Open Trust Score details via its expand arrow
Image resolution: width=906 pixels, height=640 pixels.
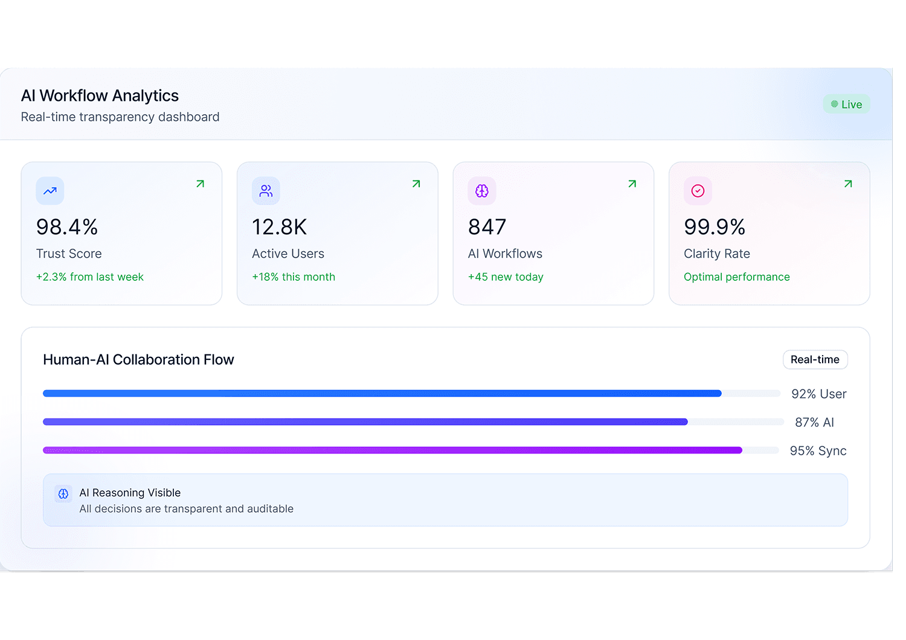(199, 184)
